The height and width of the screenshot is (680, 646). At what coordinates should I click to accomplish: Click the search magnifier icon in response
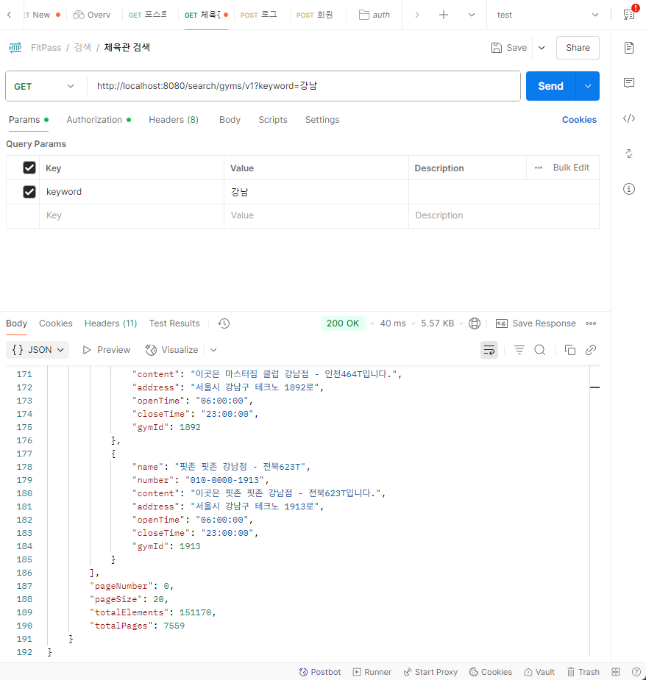coord(539,350)
